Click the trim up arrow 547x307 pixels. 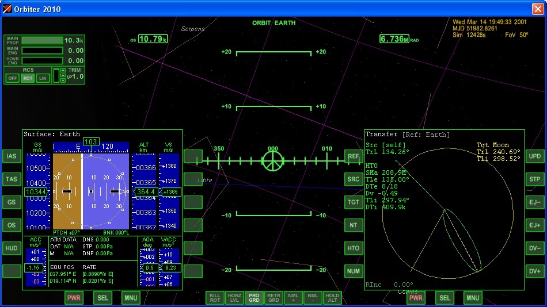(63, 70)
